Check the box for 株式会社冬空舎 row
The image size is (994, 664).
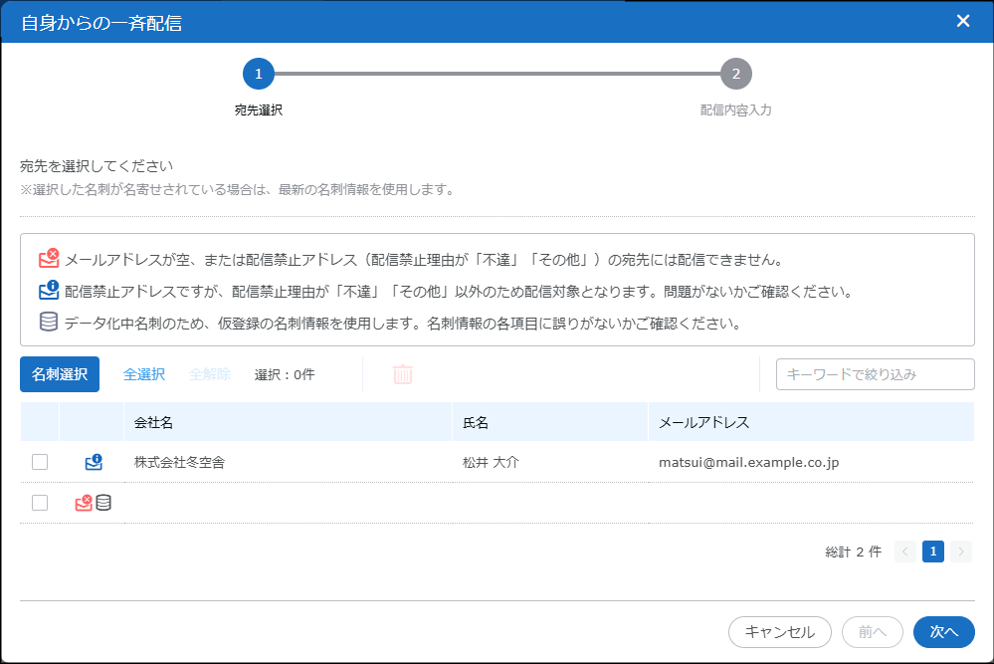pos(40,462)
